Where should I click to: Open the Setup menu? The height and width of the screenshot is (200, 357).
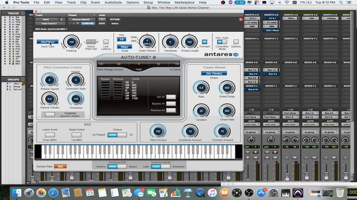click(x=148, y=2)
